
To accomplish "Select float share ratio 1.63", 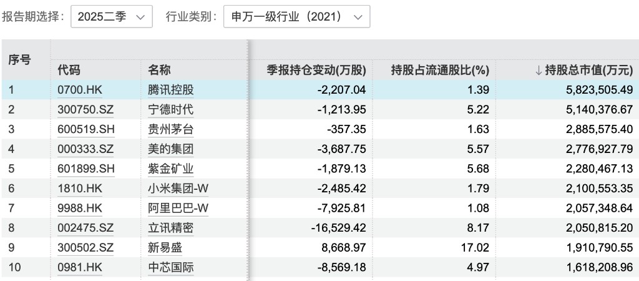I will [x=479, y=129].
